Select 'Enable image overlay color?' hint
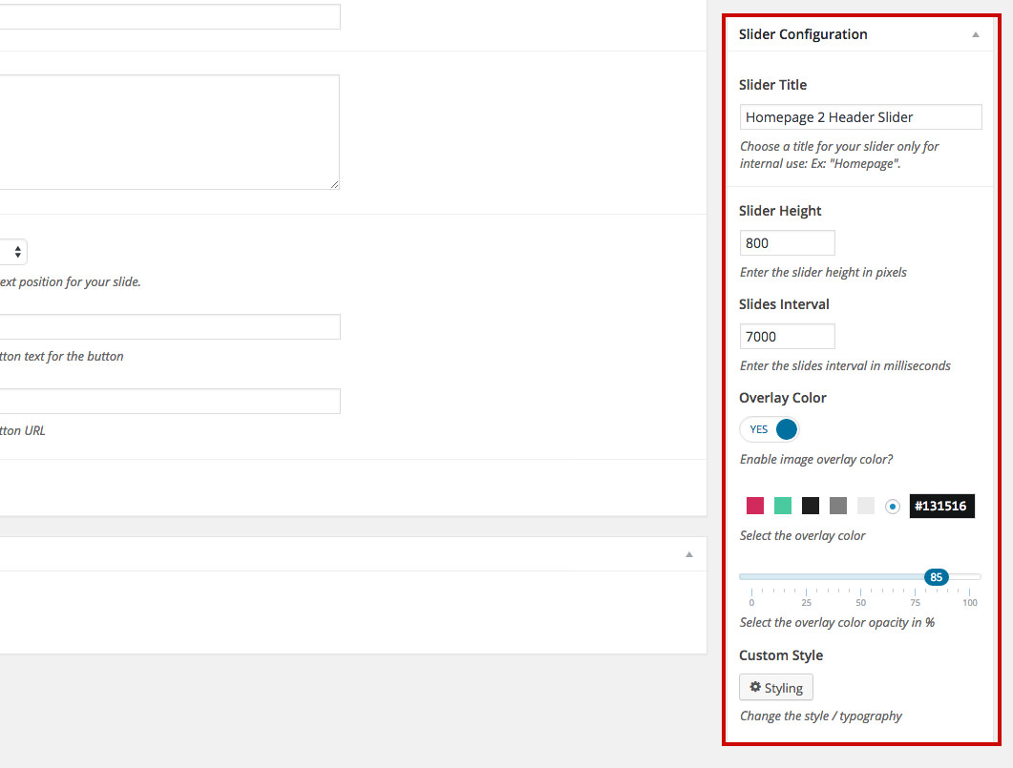 816,460
